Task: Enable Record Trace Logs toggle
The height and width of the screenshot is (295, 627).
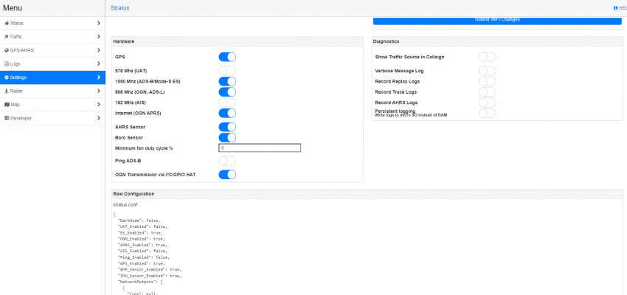Action: pos(488,92)
